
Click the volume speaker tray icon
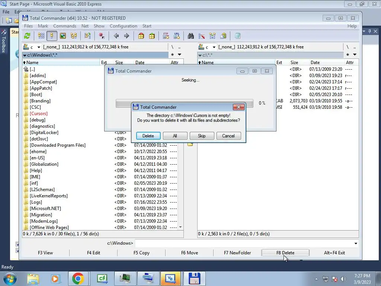(343, 279)
